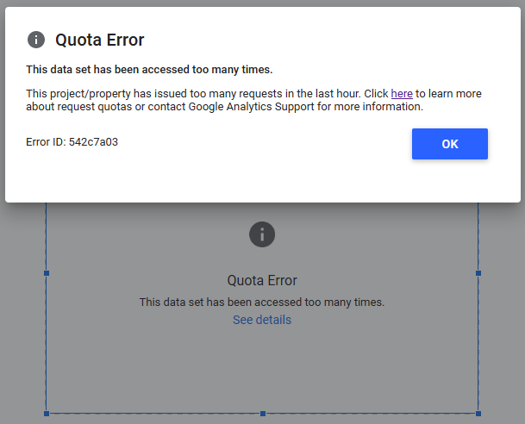Click 'See details' link in background chart

pos(262,320)
